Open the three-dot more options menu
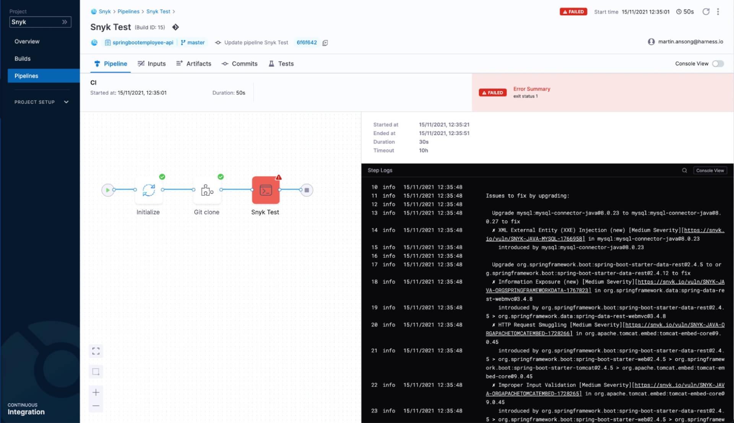 [718, 11]
